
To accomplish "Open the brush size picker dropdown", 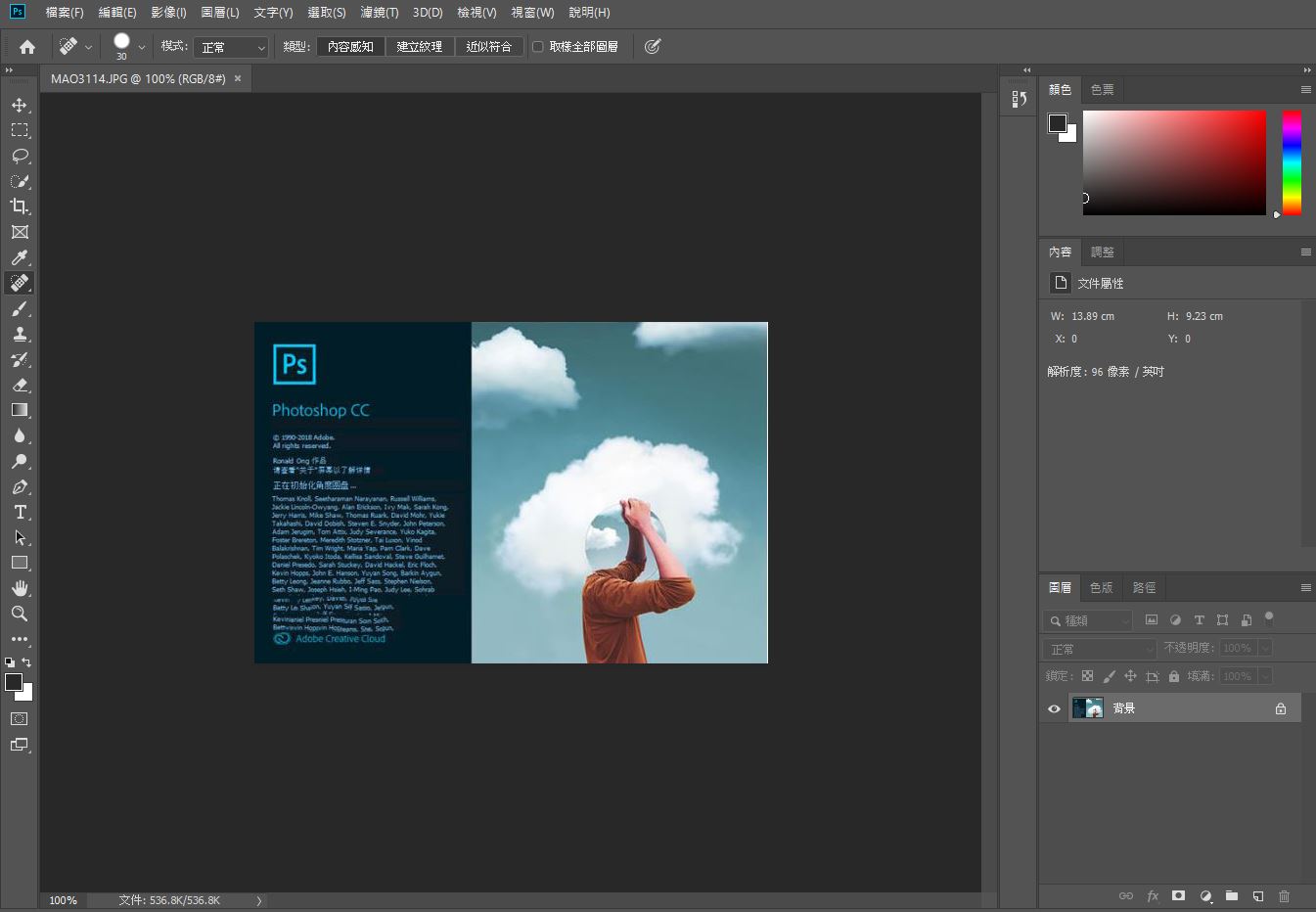I will 142,47.
